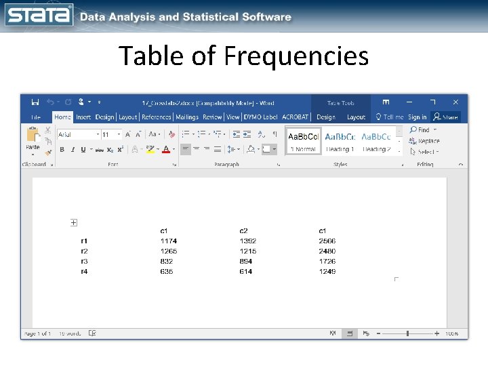Click Clear All Formatting icon

(171, 134)
